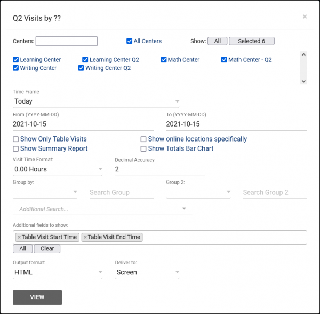Image resolution: width=320 pixels, height=314 pixels.
Task: Open the Deliver to dropdown
Action: tap(147, 272)
